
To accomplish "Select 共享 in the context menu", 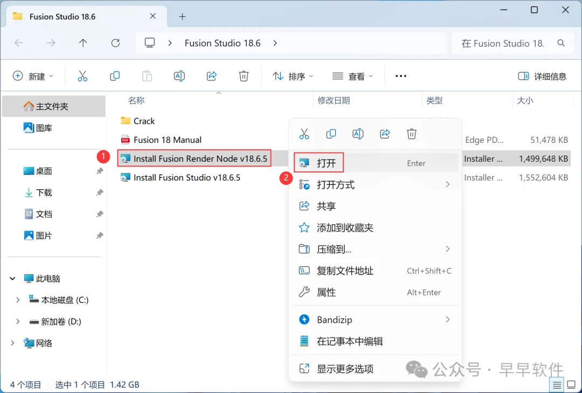I will click(375, 206).
